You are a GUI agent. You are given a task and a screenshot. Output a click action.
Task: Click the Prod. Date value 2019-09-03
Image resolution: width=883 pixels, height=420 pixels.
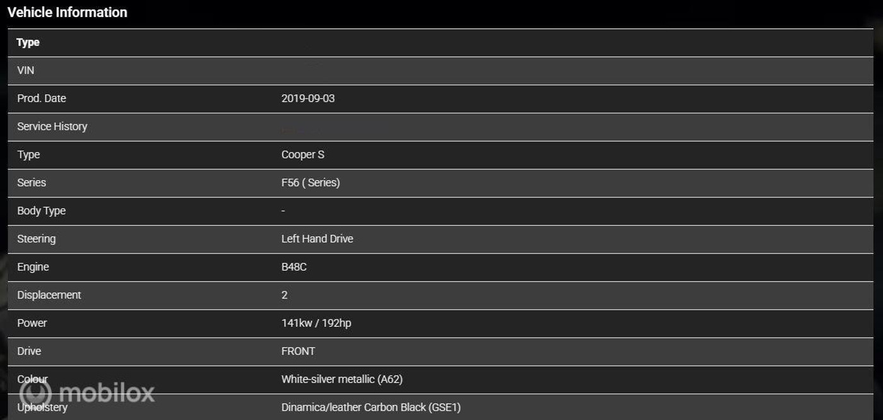coord(308,98)
